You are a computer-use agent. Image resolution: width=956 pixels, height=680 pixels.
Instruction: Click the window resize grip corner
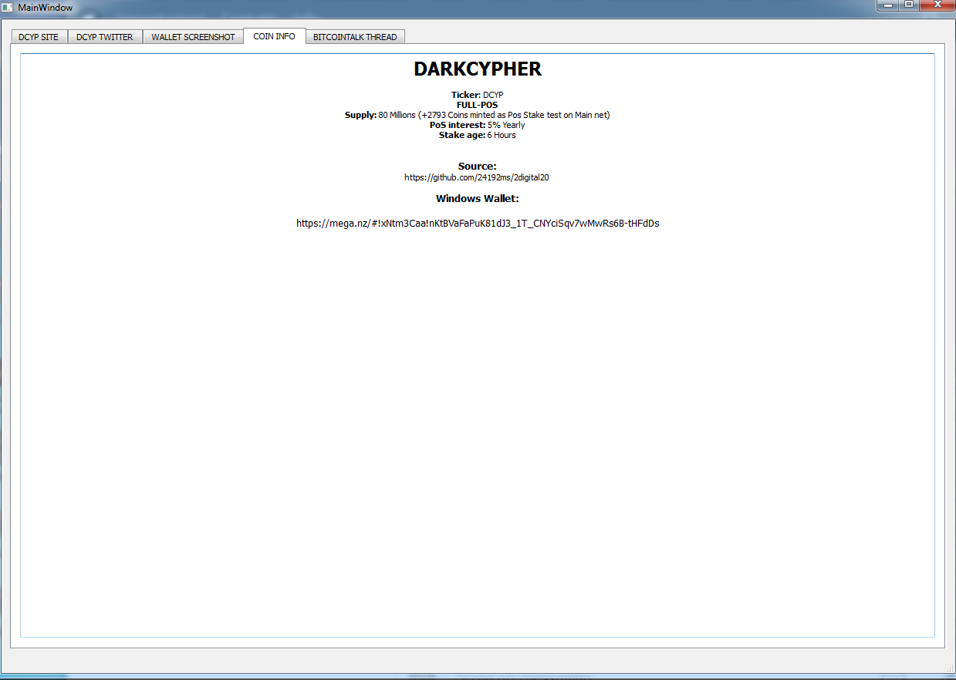950,667
